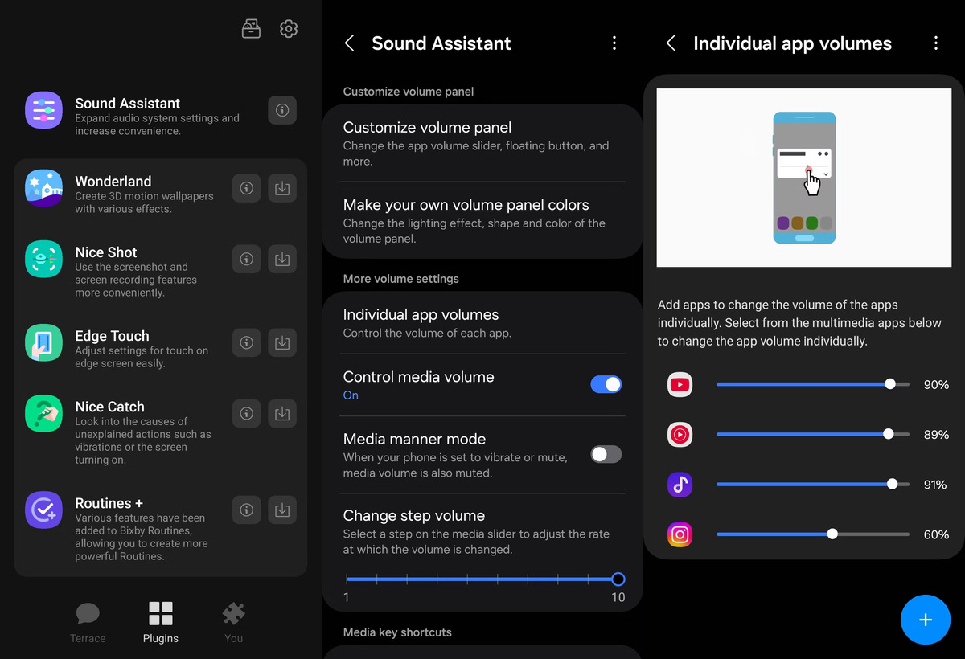Go back from Sound Assistant screen
Image resolution: width=965 pixels, height=659 pixels.
click(349, 43)
